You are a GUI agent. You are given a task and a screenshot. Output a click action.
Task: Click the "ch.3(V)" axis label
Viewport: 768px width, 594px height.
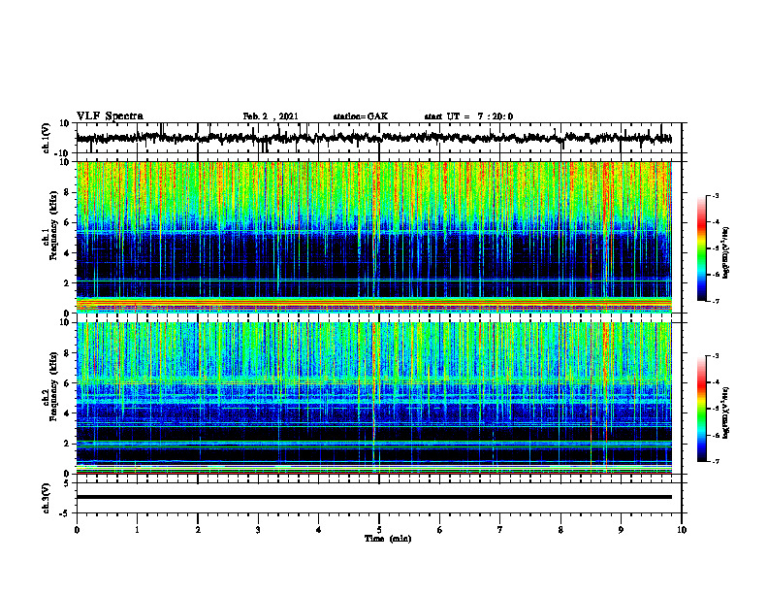tap(47, 498)
